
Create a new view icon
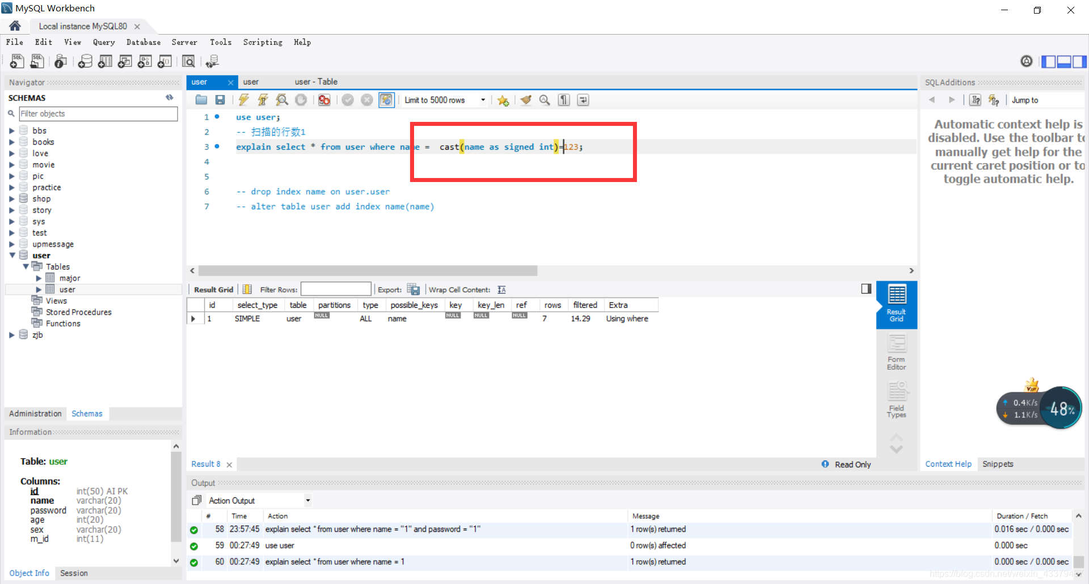tap(125, 61)
